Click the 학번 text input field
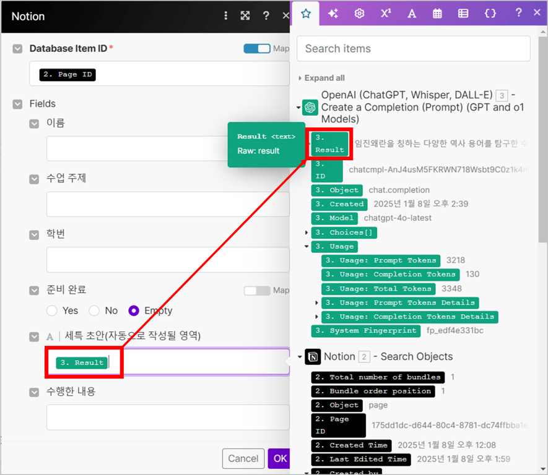Image resolution: width=548 pixels, height=475 pixels. 168,260
